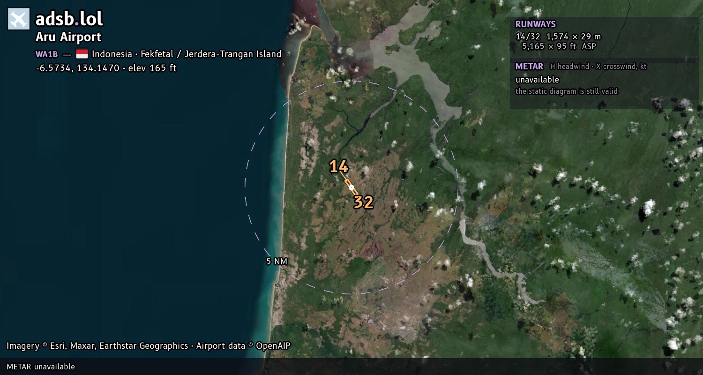Click the airport reference point dot on the runway

351,187
